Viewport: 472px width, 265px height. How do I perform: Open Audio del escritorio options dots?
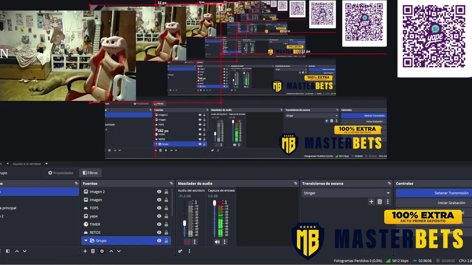pos(195,242)
